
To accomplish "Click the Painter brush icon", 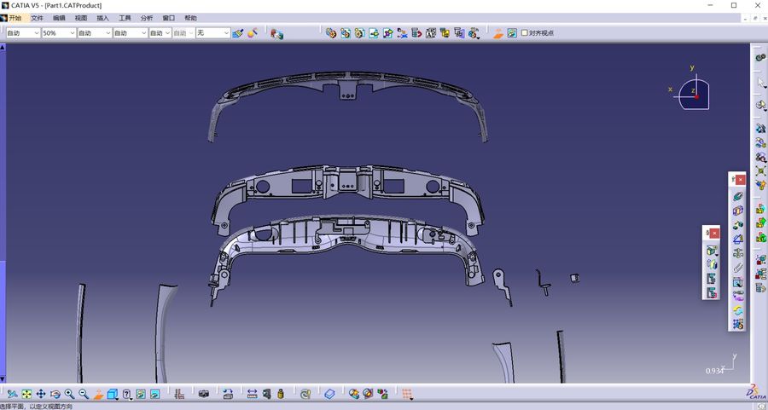I will point(238,32).
